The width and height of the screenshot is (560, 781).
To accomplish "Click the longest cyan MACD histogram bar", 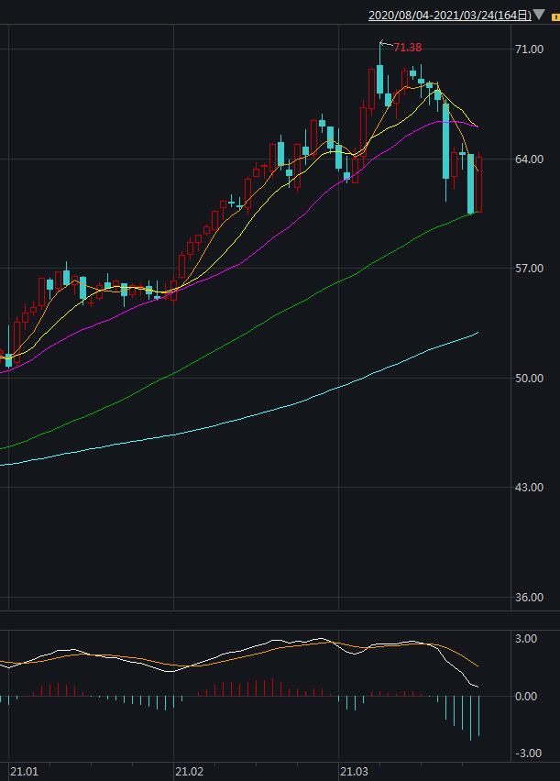I will click(x=471, y=718).
